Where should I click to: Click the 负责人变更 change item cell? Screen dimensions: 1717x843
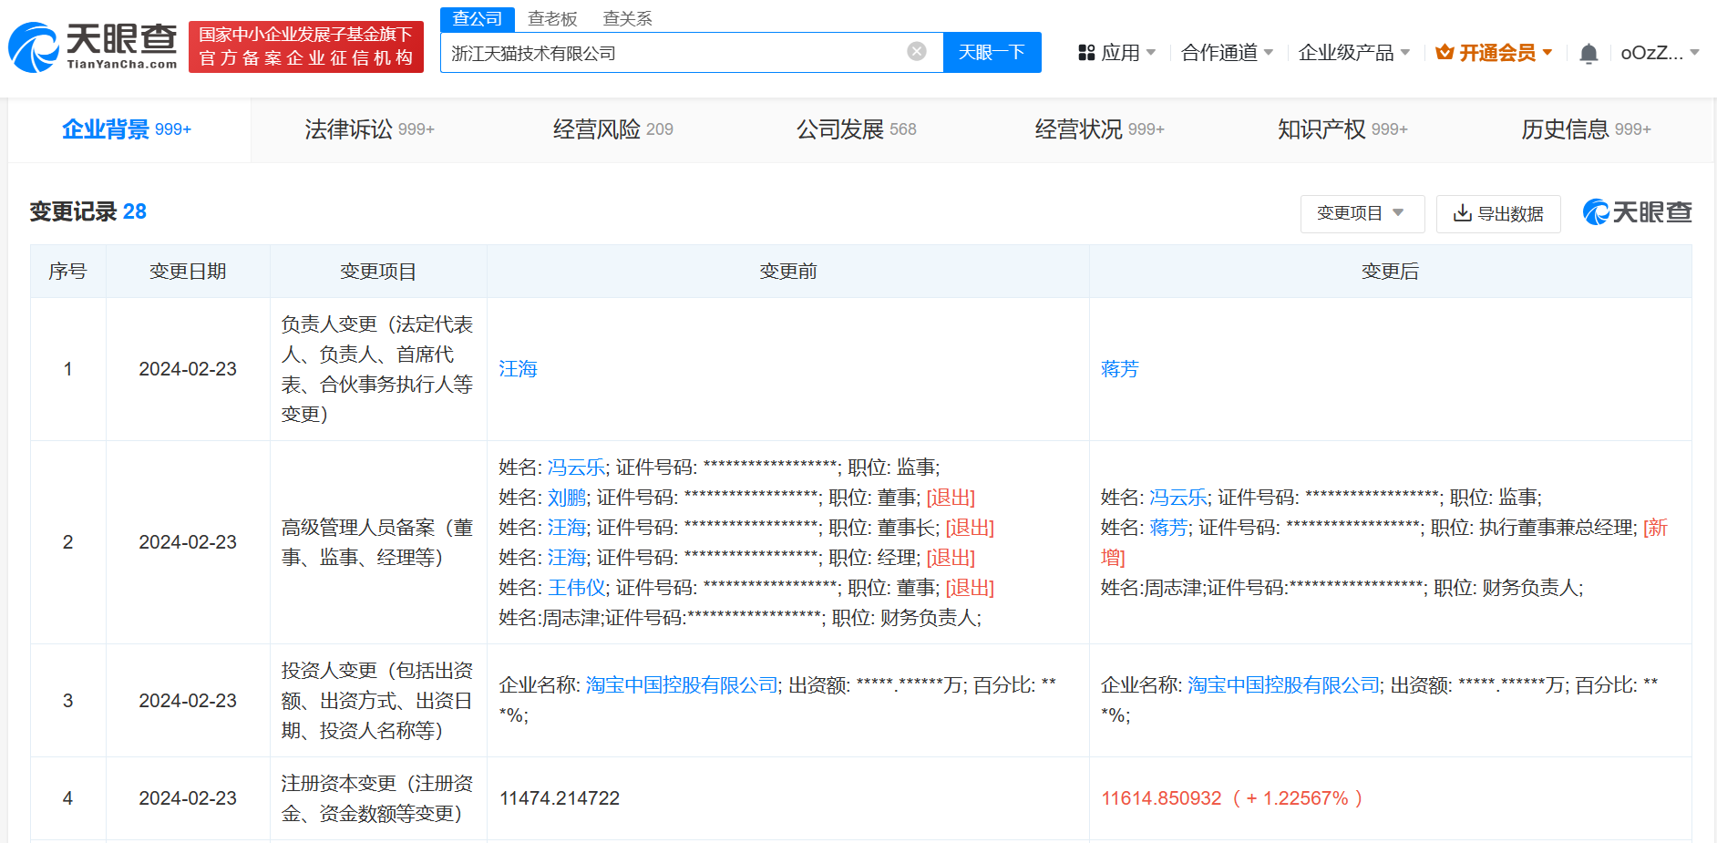377,369
